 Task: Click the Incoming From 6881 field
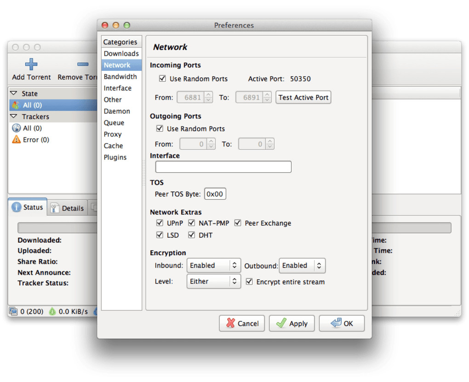191,97
